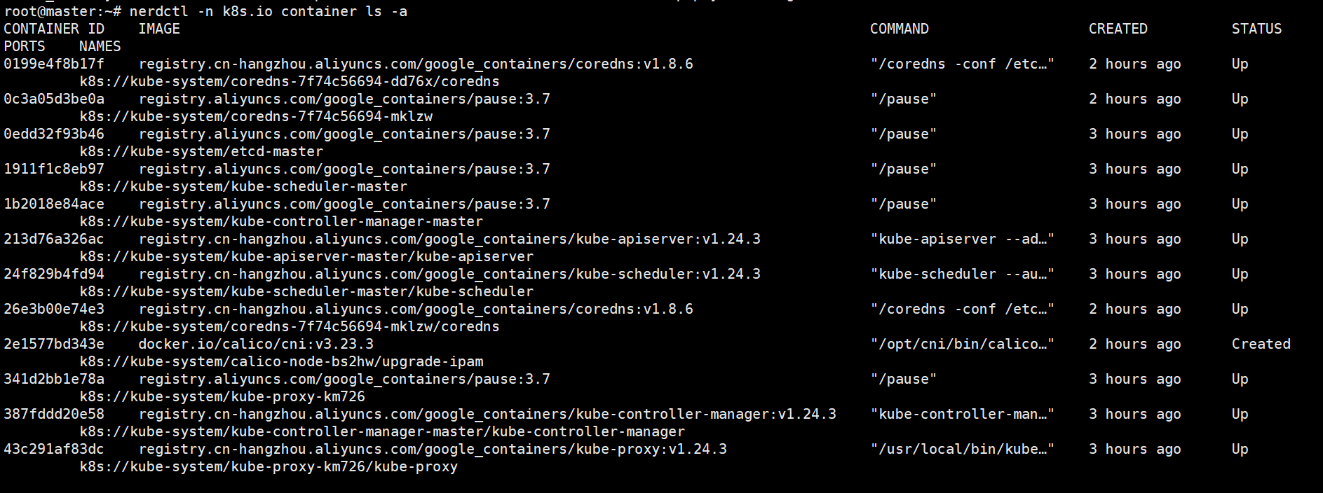Click the docker.io/calico/cni:v3.23.3 image text
This screenshot has height=493, width=1323.
click(x=256, y=344)
